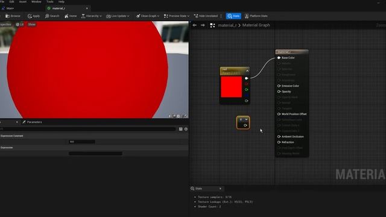Click the constant node output pin
The height and width of the screenshot is (217, 386).
click(x=245, y=125)
